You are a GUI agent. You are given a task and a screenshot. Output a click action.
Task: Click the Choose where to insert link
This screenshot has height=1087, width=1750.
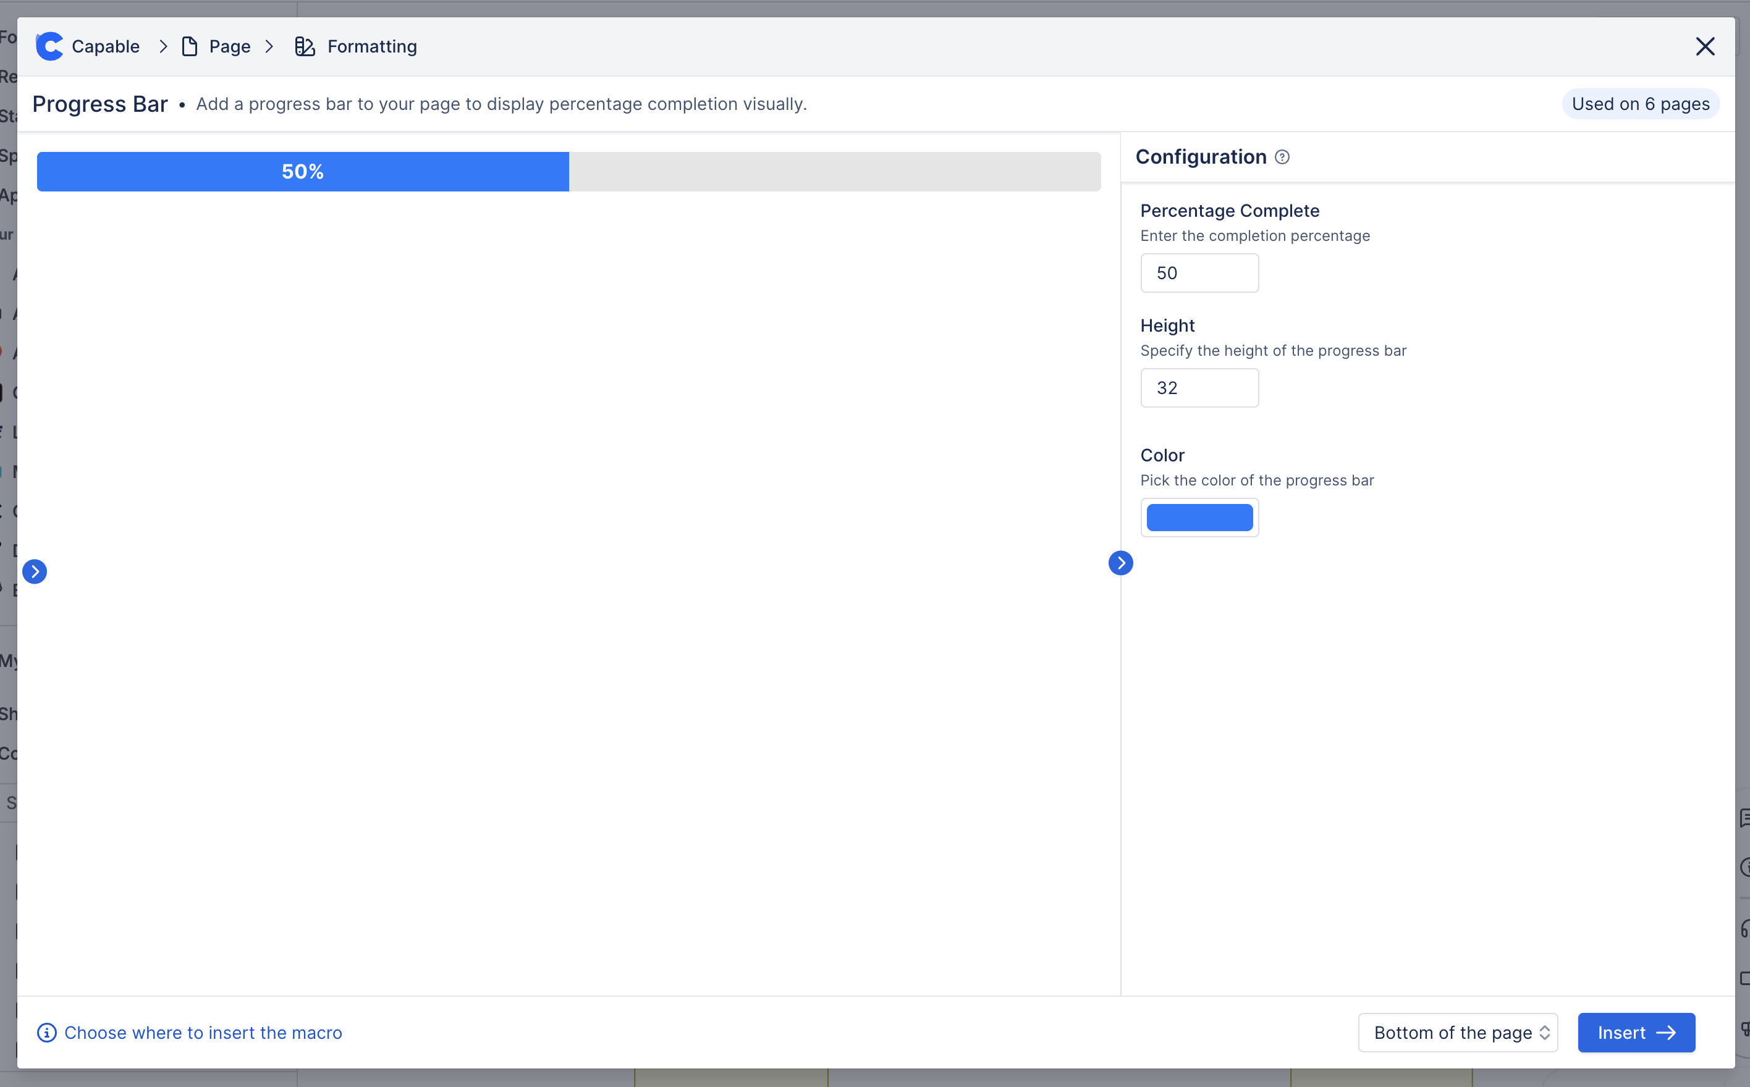pyautogui.click(x=203, y=1033)
